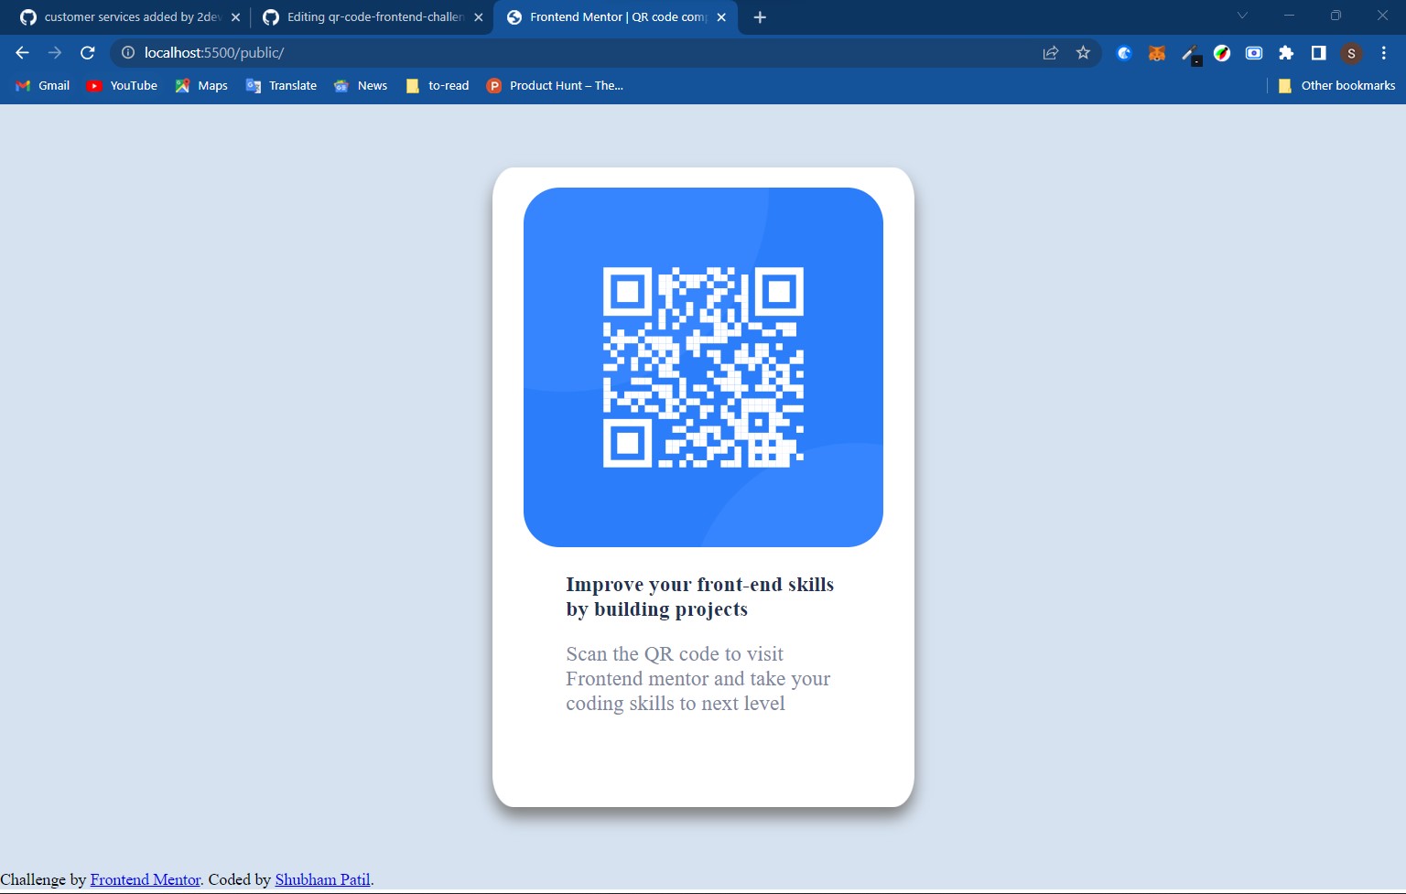
Task: Open the YouTube bookmark
Action: pyautogui.click(x=121, y=85)
